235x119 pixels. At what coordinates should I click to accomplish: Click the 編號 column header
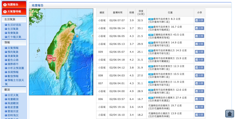(102, 12)
